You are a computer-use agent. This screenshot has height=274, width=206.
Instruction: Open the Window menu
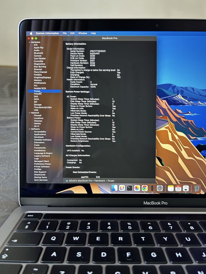83,33
